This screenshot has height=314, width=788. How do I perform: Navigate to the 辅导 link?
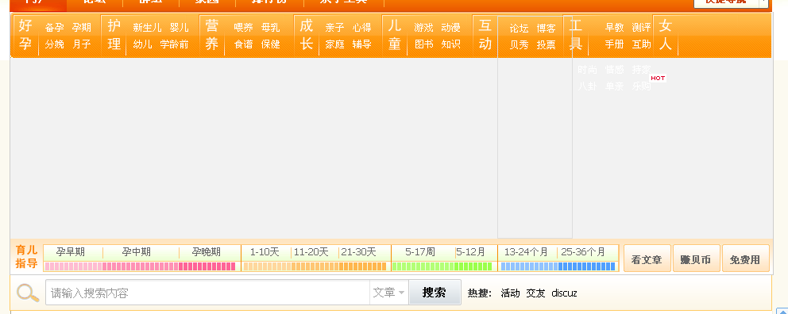coord(362,44)
